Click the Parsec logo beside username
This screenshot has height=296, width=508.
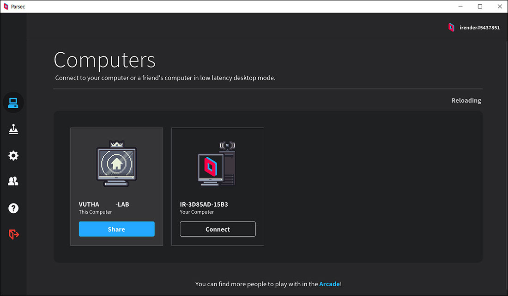[451, 28]
